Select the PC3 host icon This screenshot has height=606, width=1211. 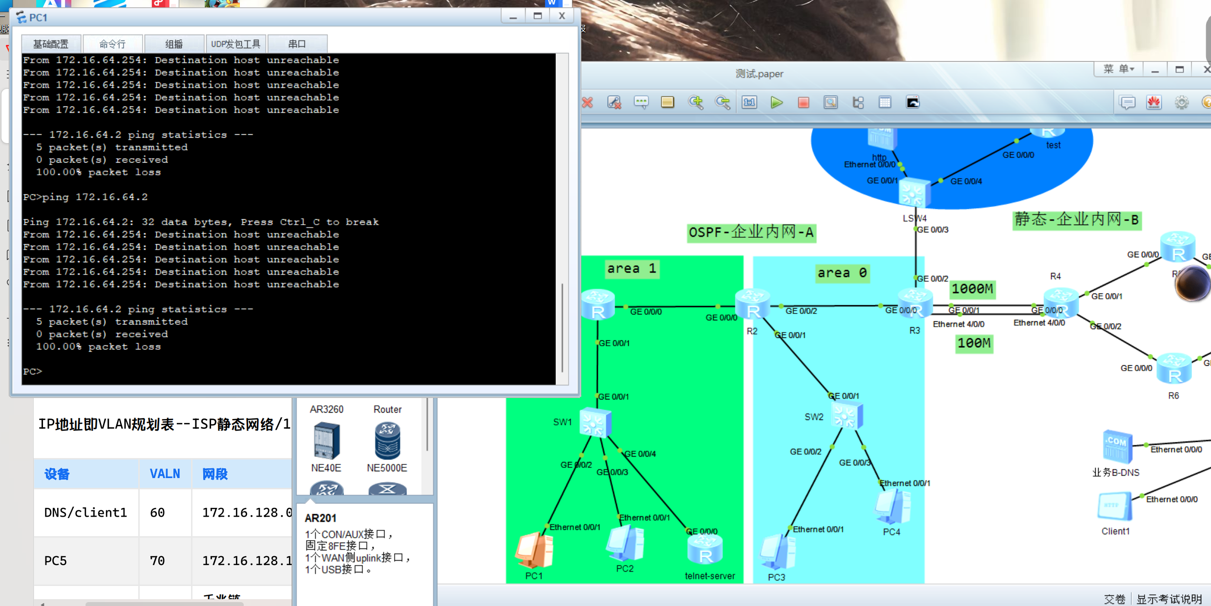[778, 552]
